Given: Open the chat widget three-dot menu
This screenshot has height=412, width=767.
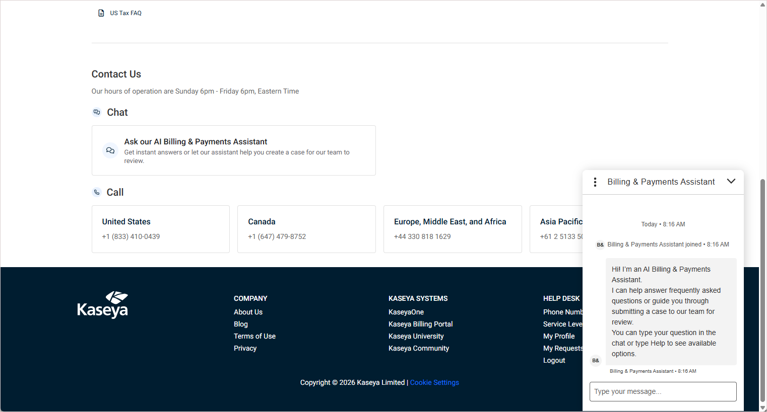Looking at the screenshot, I should [595, 182].
